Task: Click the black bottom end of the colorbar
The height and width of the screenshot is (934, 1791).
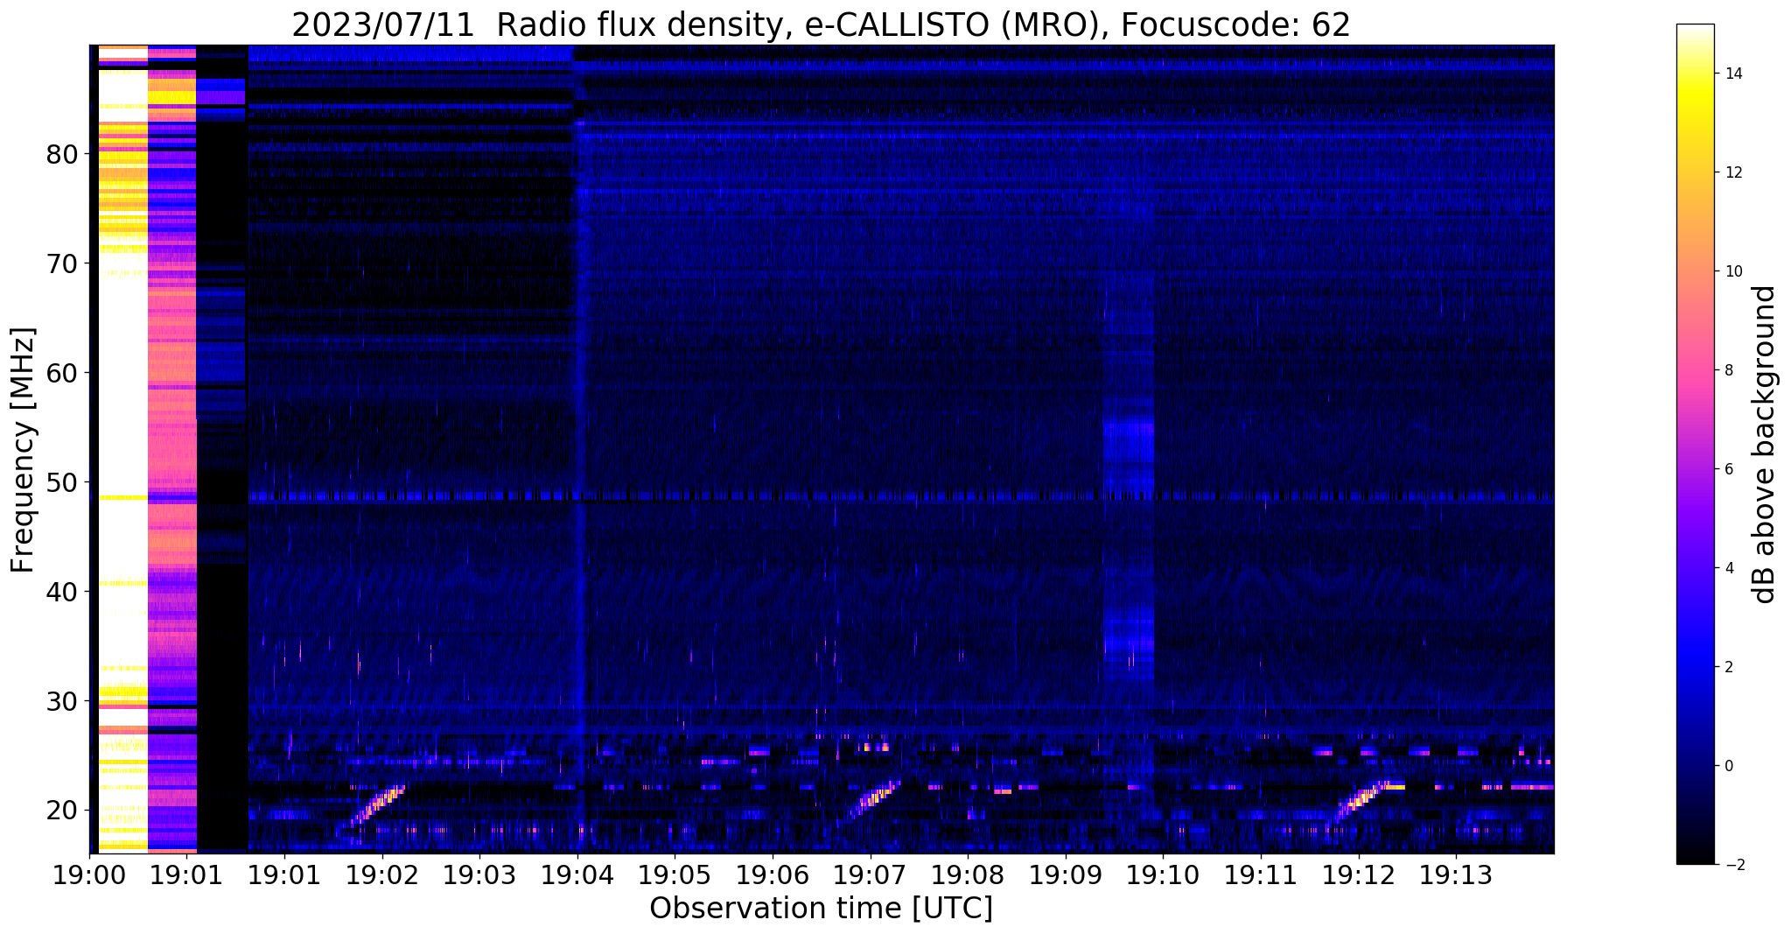Action: click(1695, 856)
